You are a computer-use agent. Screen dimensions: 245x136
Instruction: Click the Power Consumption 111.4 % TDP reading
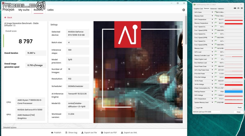219,88
